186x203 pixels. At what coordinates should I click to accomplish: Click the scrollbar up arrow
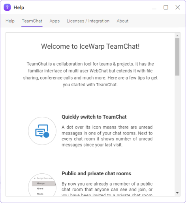pos(177,36)
